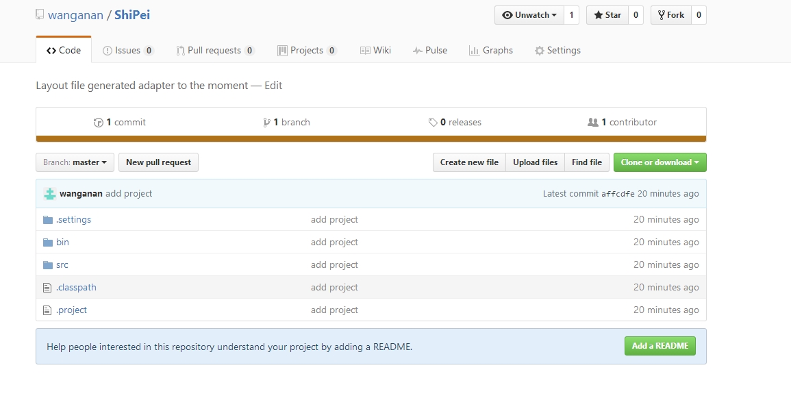
Task: Click the 20 minutes ago timestamp for .settings
Action: 666,219
